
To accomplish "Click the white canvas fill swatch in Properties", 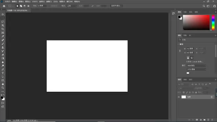I will [x=188, y=73].
